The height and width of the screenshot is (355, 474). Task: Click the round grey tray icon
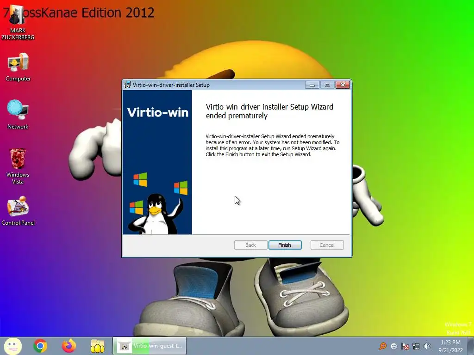tap(394, 346)
